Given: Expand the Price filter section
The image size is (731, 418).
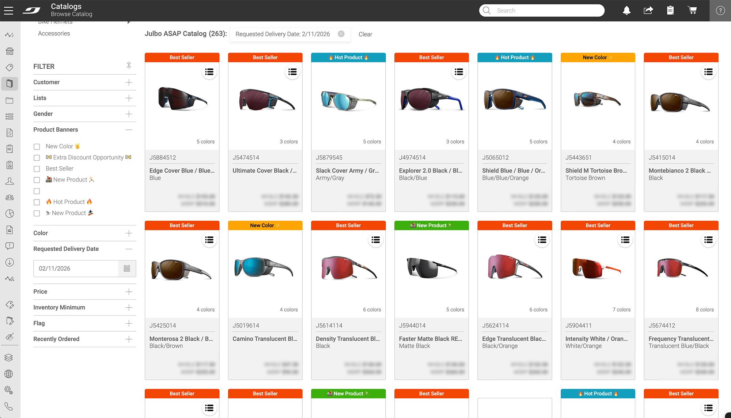Looking at the screenshot, I should click(129, 291).
